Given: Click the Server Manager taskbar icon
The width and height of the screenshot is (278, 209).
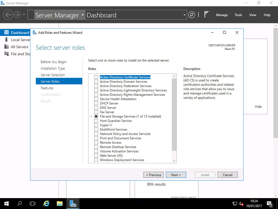Looking at the screenshot, I should (x=73, y=204).
